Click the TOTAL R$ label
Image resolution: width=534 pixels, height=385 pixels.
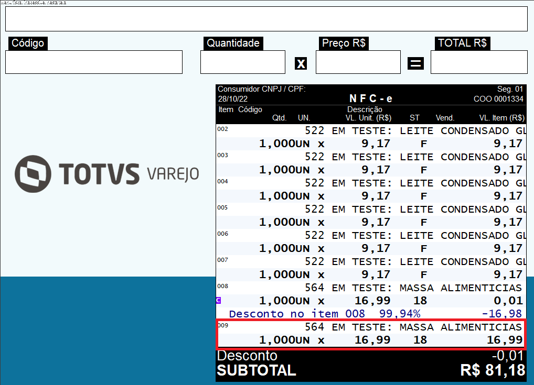click(x=463, y=43)
